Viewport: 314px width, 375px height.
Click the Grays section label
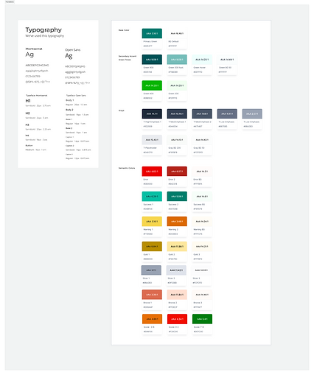pyautogui.click(x=122, y=111)
